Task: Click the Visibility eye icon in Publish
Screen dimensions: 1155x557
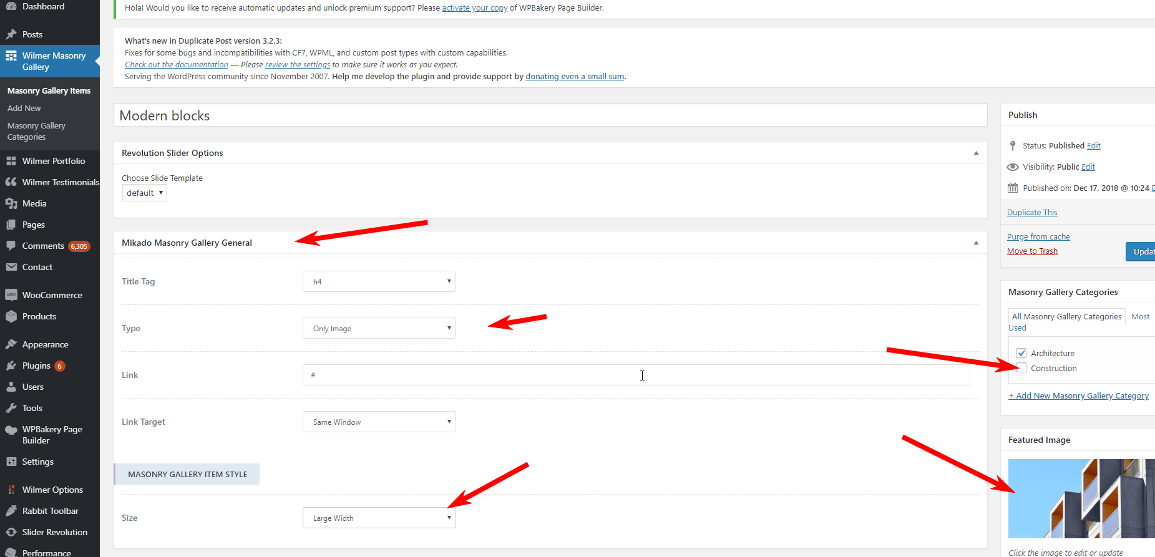Action: click(x=1013, y=167)
